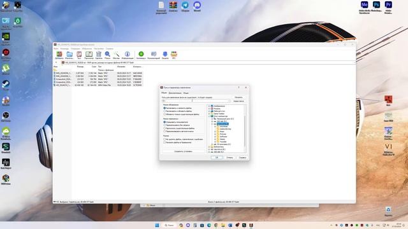Image resolution: width=408 pixels, height=229 pixels.
Task: Expand the Youtube folder in the tree
Action: (x=215, y=142)
